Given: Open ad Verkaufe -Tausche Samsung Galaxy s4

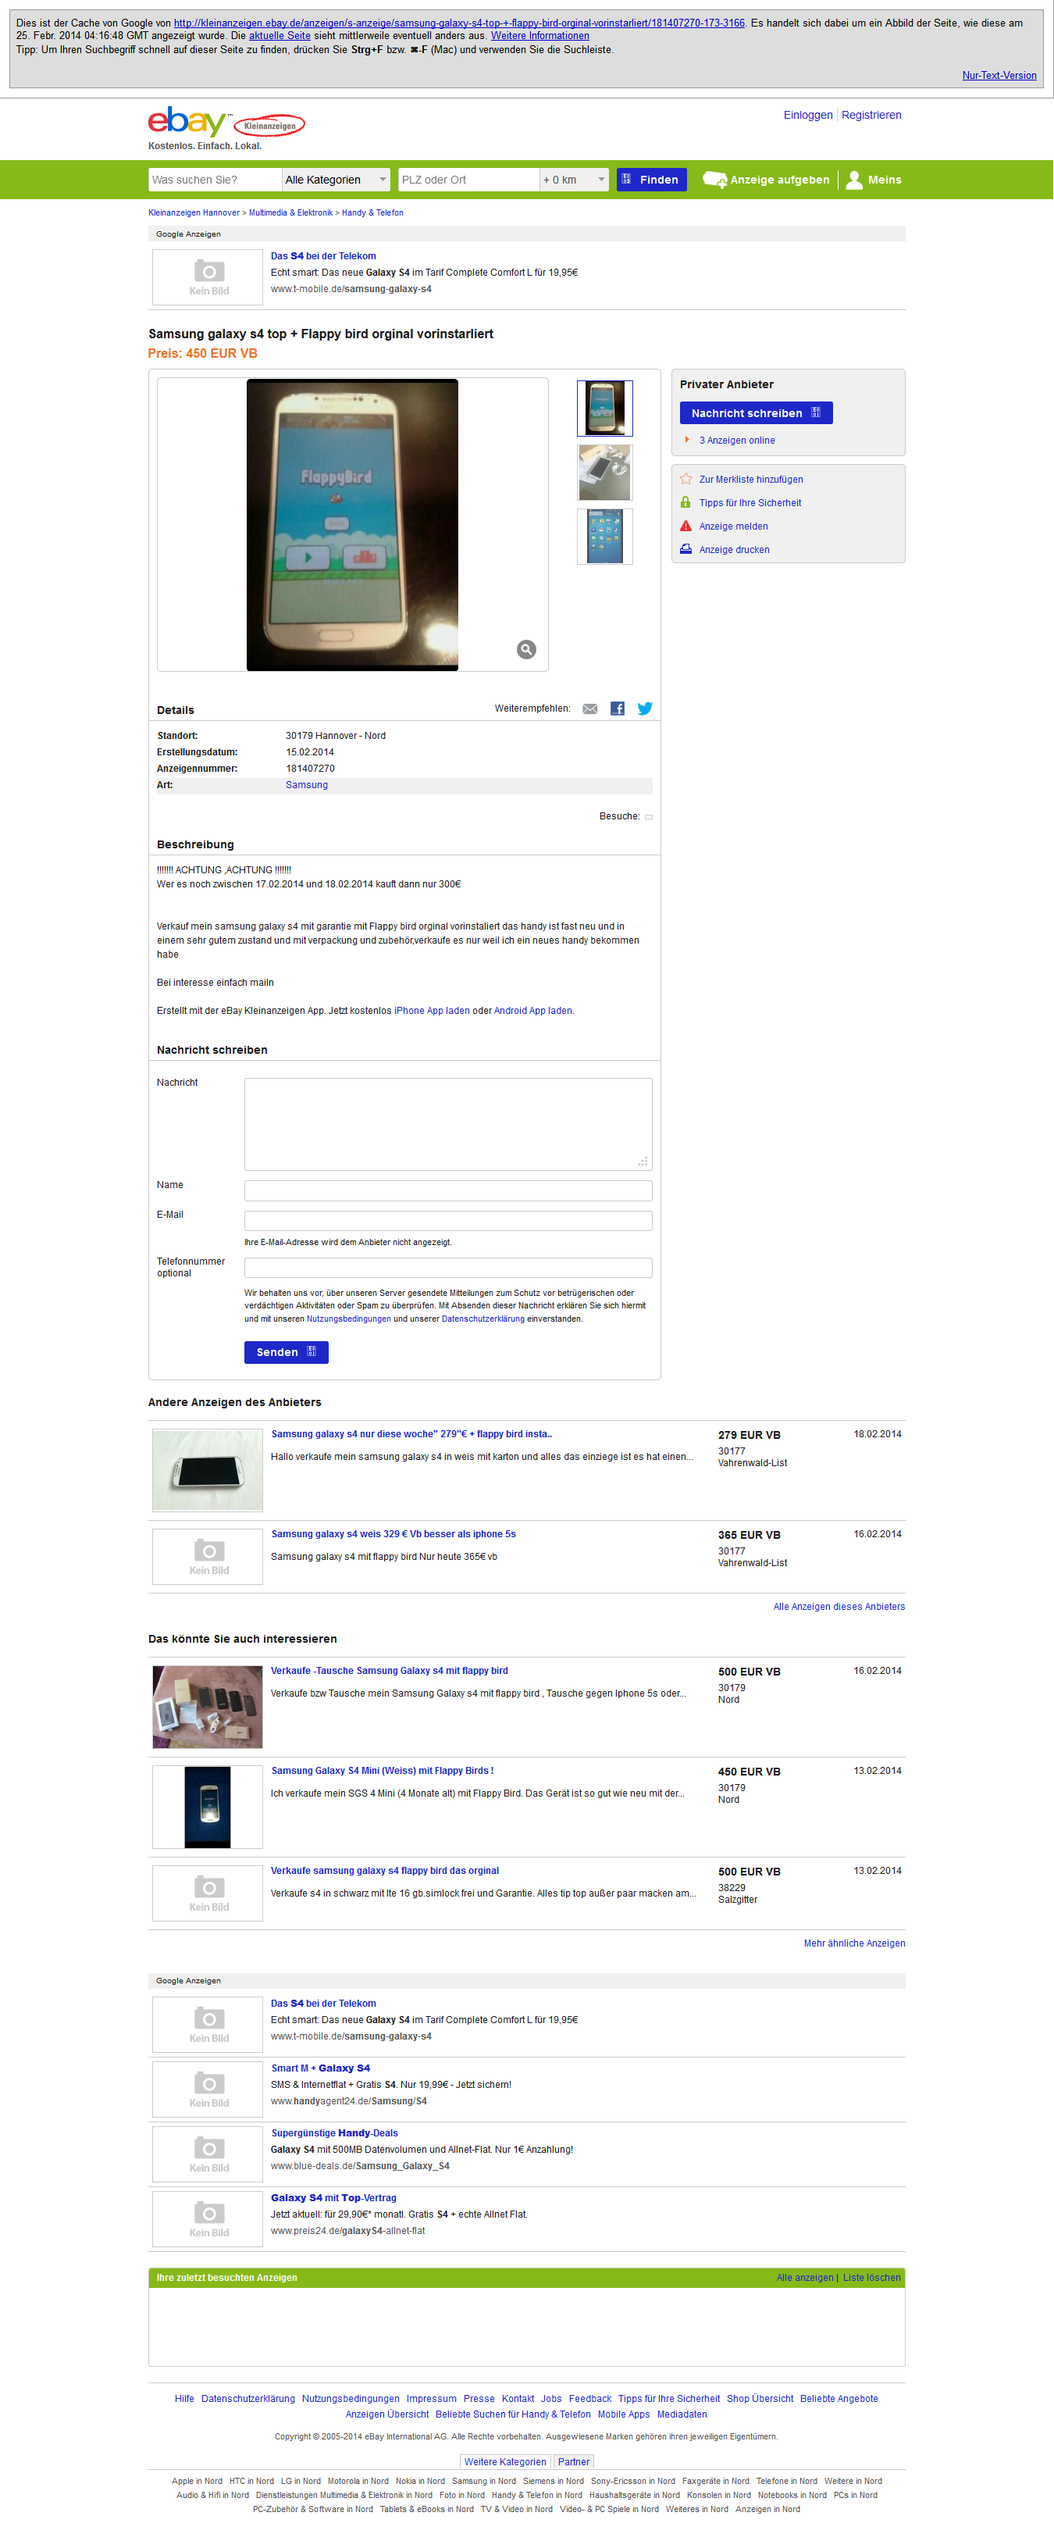Looking at the screenshot, I should pyautogui.click(x=390, y=1671).
